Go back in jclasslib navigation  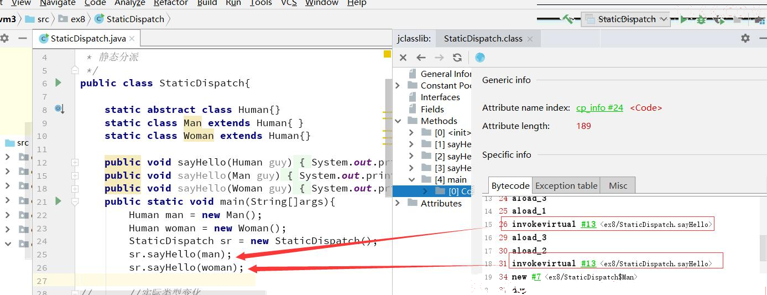point(421,58)
